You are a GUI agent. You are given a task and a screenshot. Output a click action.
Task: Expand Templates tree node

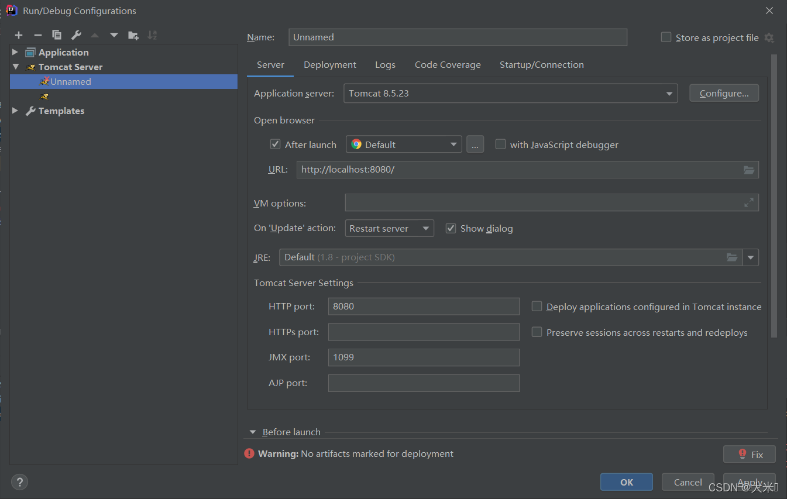(15, 111)
